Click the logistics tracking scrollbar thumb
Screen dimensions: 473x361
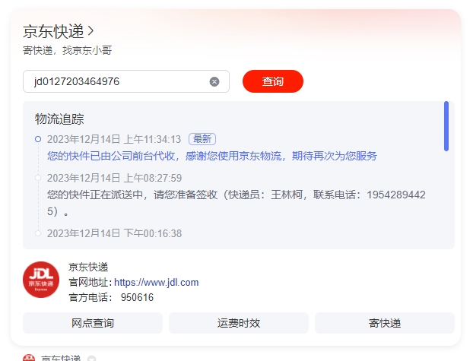click(446, 126)
